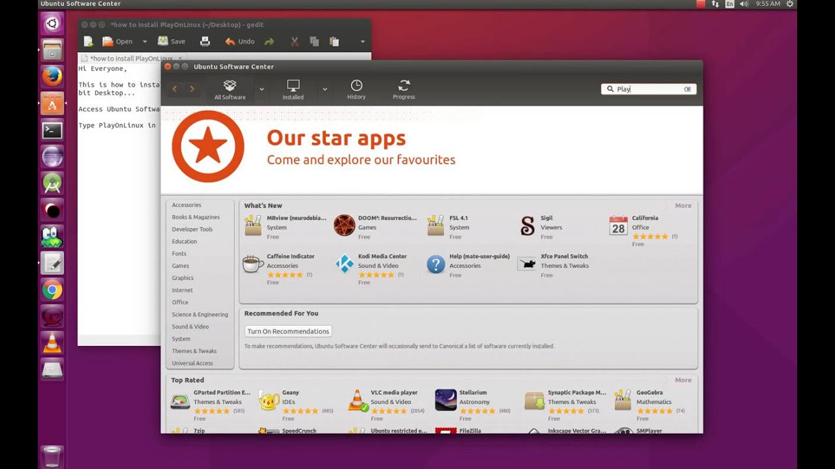The image size is (835, 469).
Task: Open the GeoGebra app icon
Action: point(623,401)
